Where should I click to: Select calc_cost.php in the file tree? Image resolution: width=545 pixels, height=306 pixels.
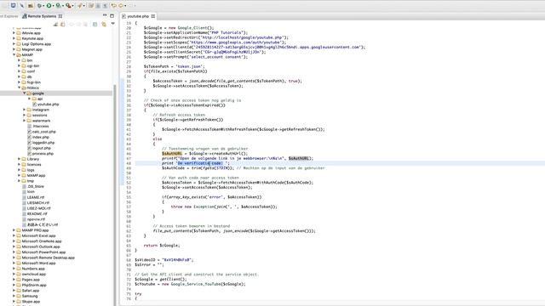pyautogui.click(x=44, y=132)
